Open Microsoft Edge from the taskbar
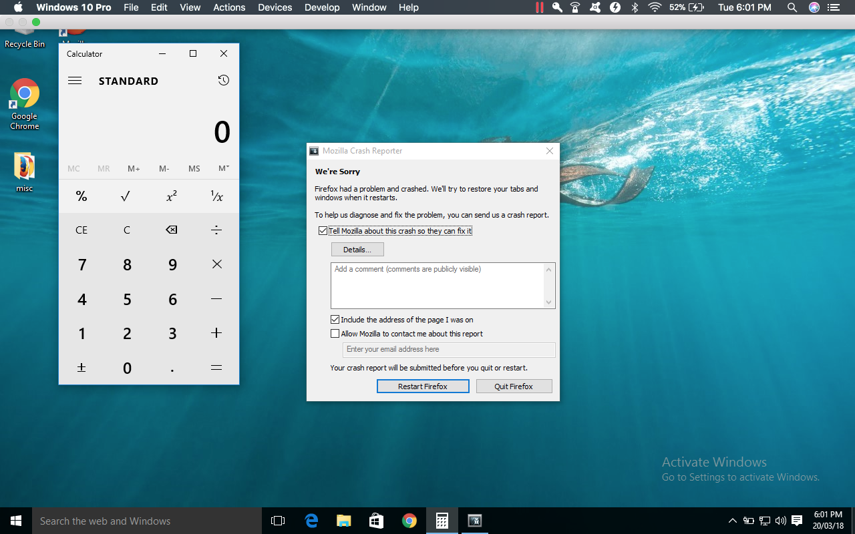The image size is (855, 534). click(311, 521)
